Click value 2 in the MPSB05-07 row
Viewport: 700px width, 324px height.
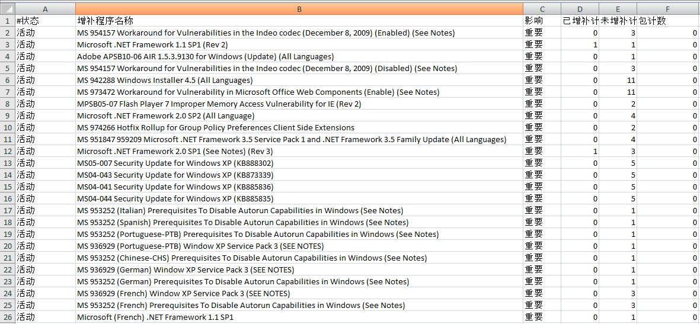(x=618, y=104)
